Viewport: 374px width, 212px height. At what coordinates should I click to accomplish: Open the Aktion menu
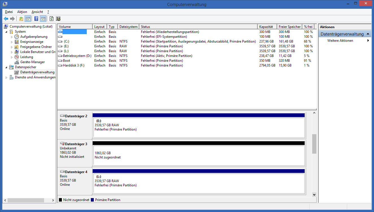pyautogui.click(x=22, y=12)
